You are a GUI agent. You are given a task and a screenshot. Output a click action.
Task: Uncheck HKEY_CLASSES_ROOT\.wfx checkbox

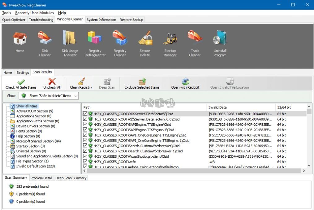point(85,161)
